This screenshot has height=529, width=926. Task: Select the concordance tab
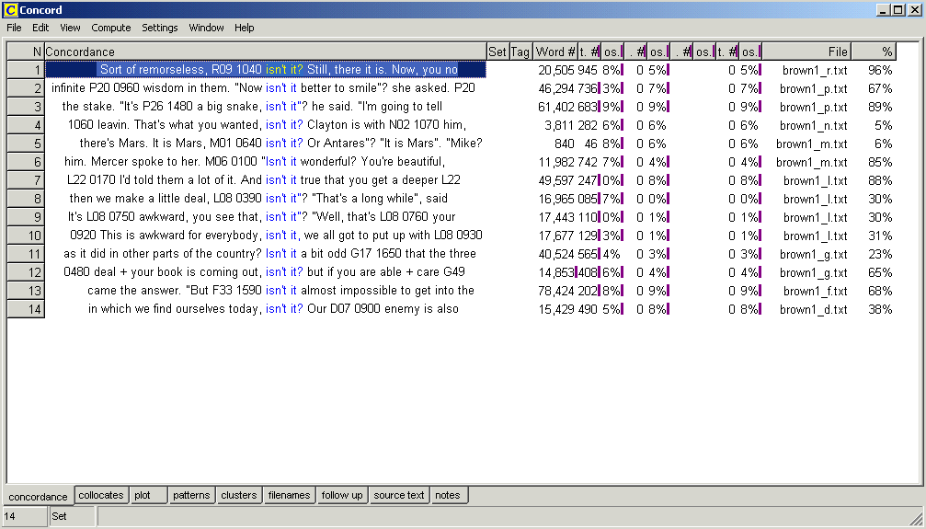(x=39, y=497)
